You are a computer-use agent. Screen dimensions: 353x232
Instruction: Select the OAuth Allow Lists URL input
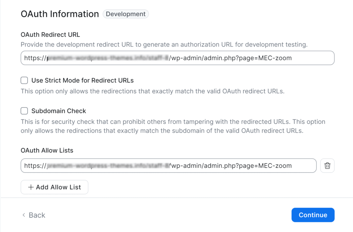click(169, 165)
